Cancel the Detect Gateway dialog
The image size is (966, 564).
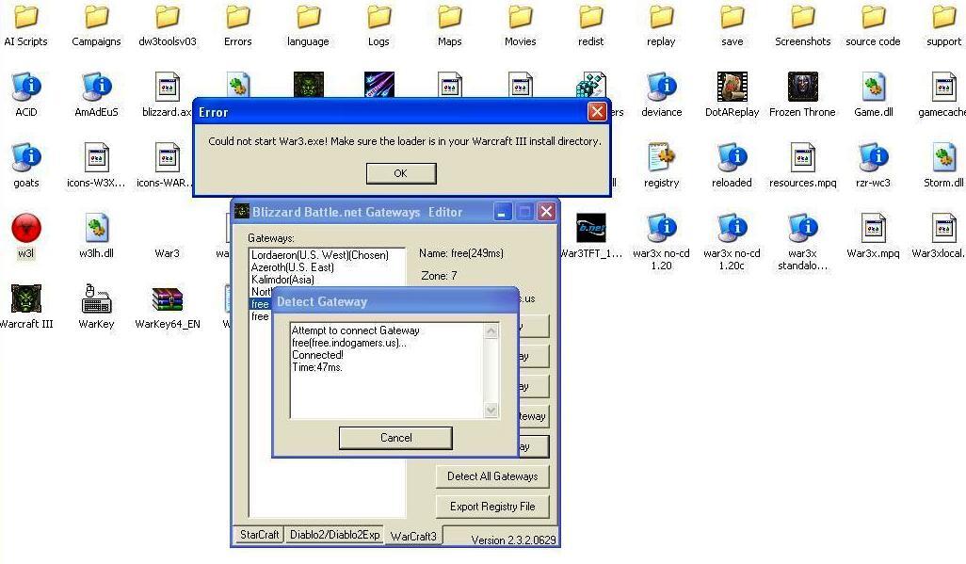[395, 438]
